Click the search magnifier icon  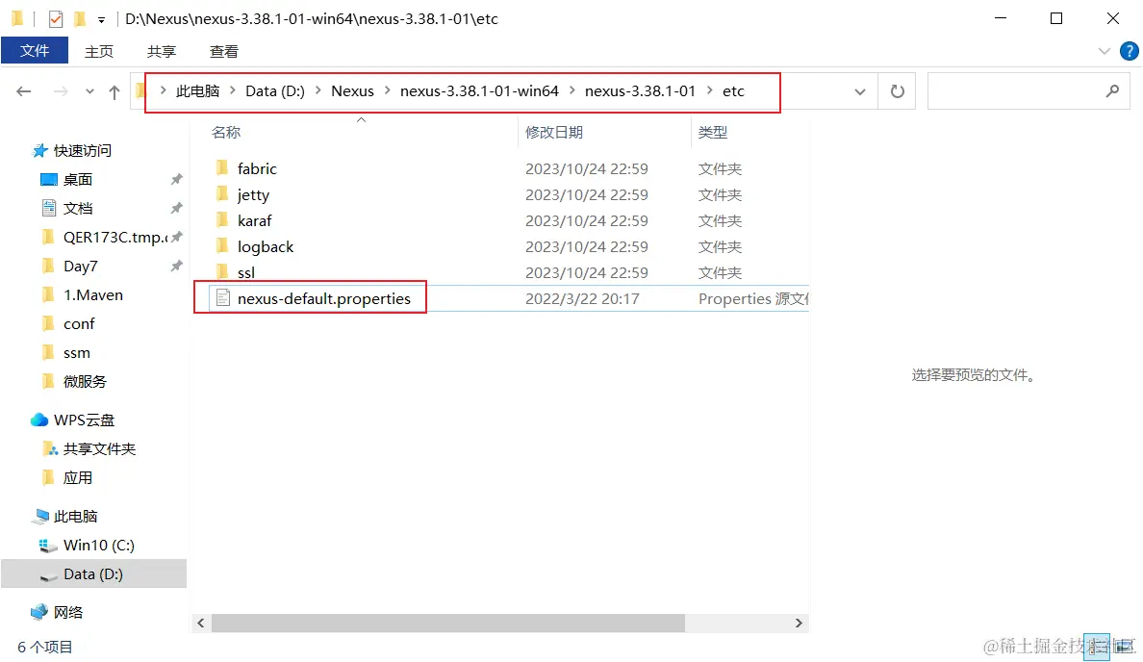coord(1112,91)
